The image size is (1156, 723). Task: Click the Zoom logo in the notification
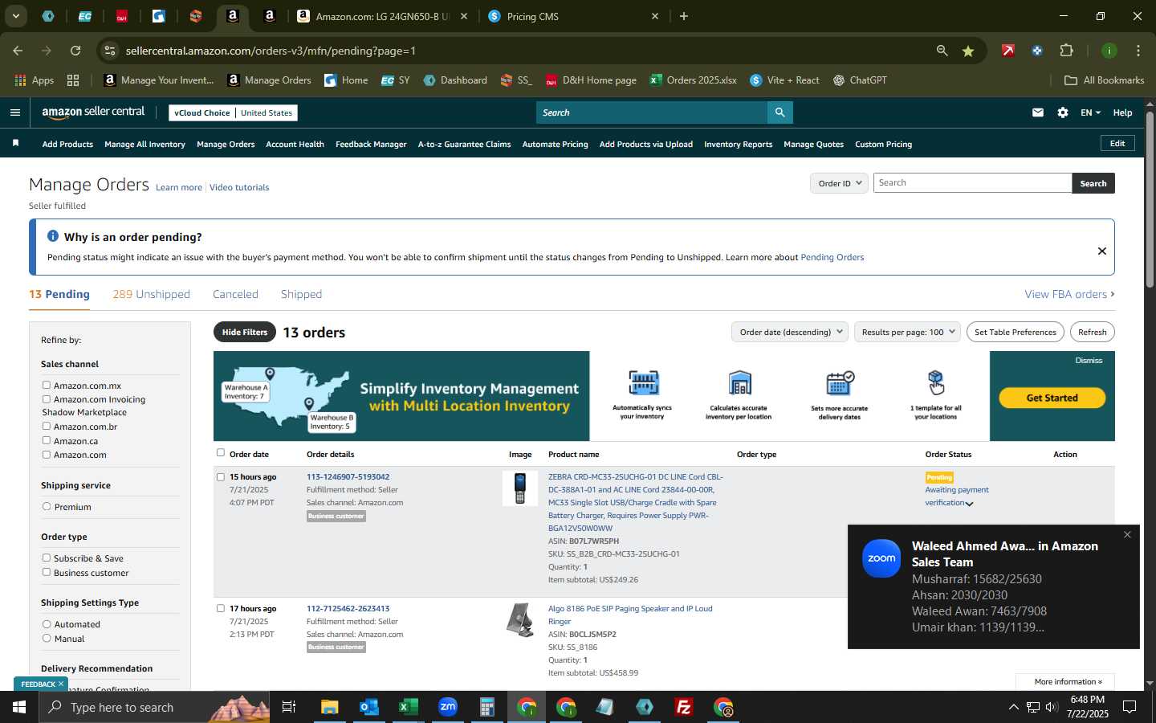pos(881,558)
